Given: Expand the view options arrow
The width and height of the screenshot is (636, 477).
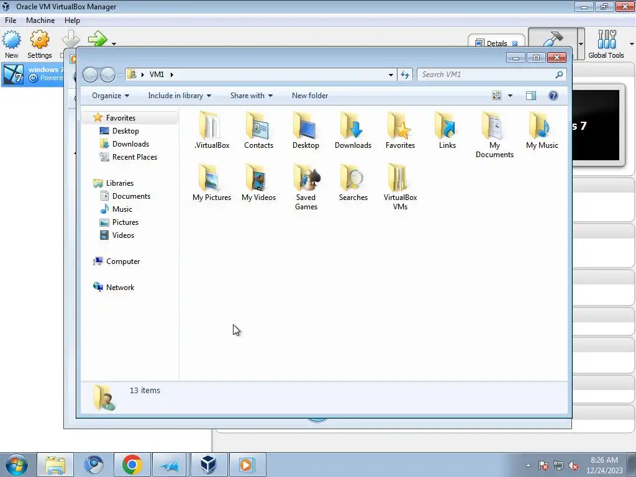Looking at the screenshot, I should click(x=511, y=96).
